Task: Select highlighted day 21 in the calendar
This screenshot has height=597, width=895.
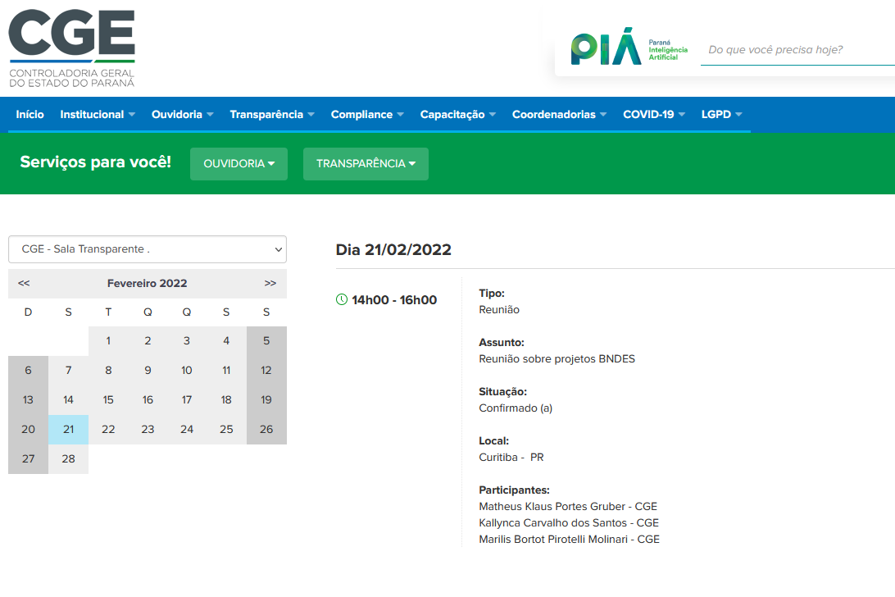Action: tap(69, 430)
